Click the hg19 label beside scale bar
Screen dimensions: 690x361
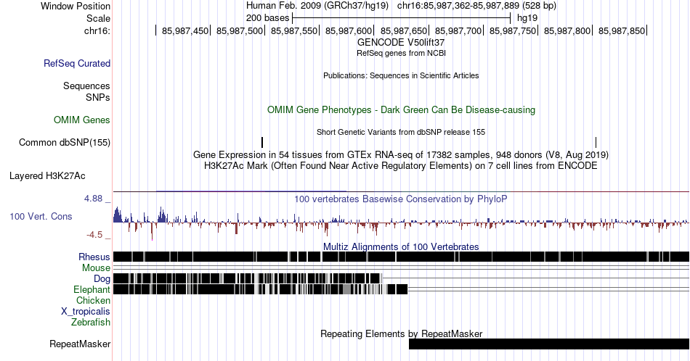tap(527, 18)
